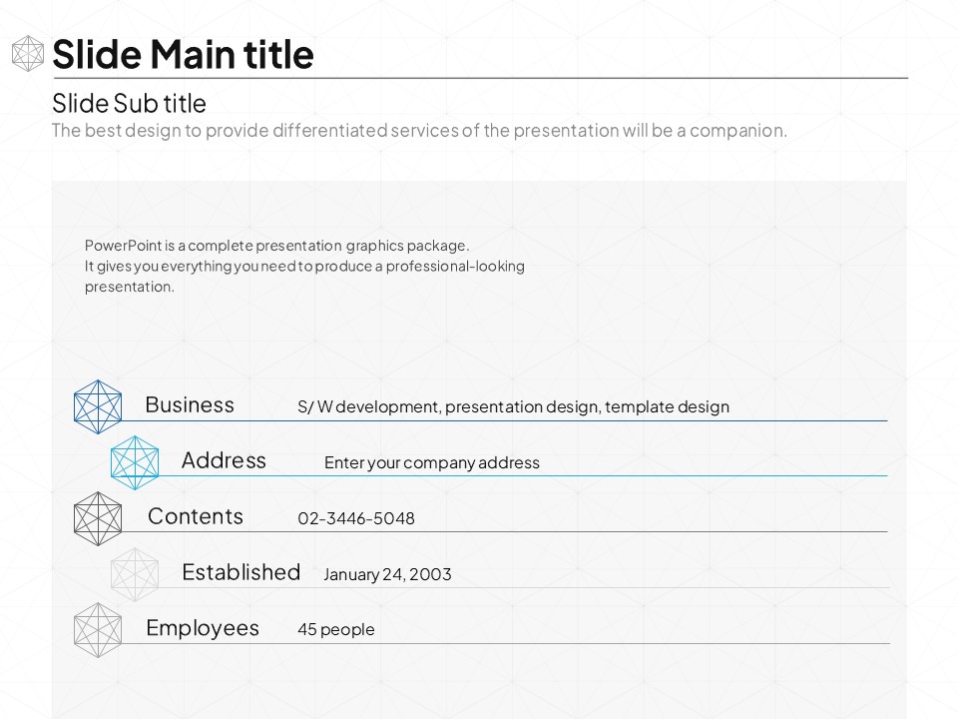
Task: Click the faint gray Established row icon
Action: pyautogui.click(x=134, y=574)
